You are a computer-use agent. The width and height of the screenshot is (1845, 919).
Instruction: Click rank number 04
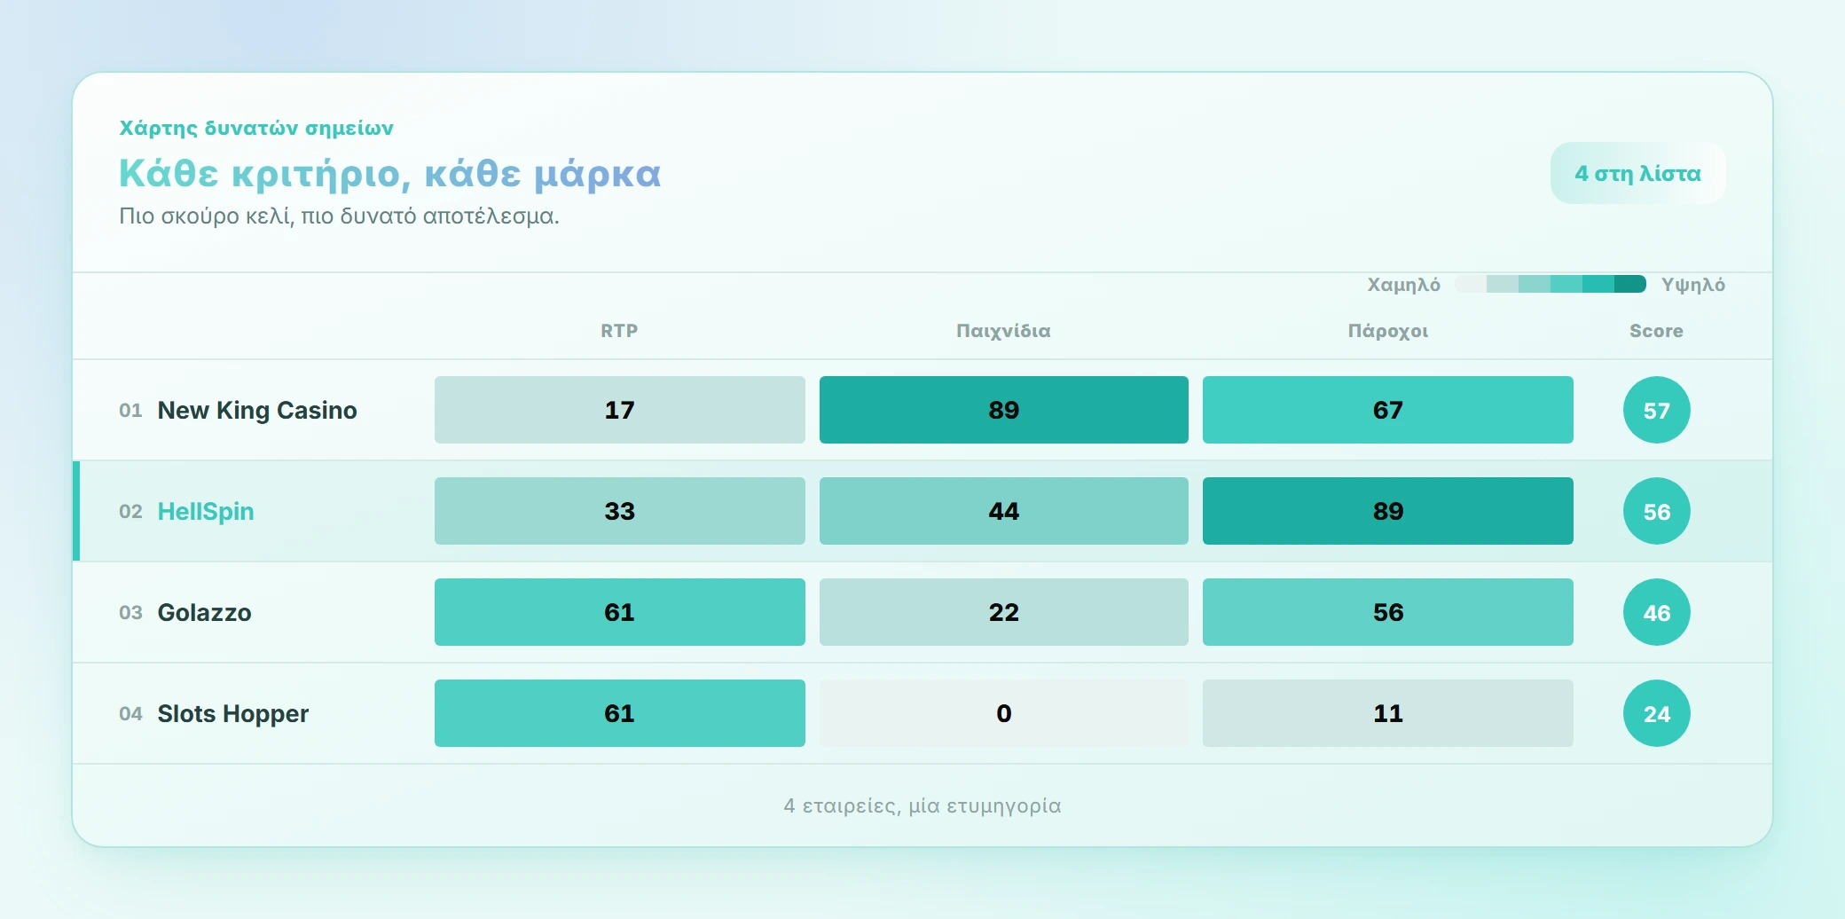[x=130, y=713]
